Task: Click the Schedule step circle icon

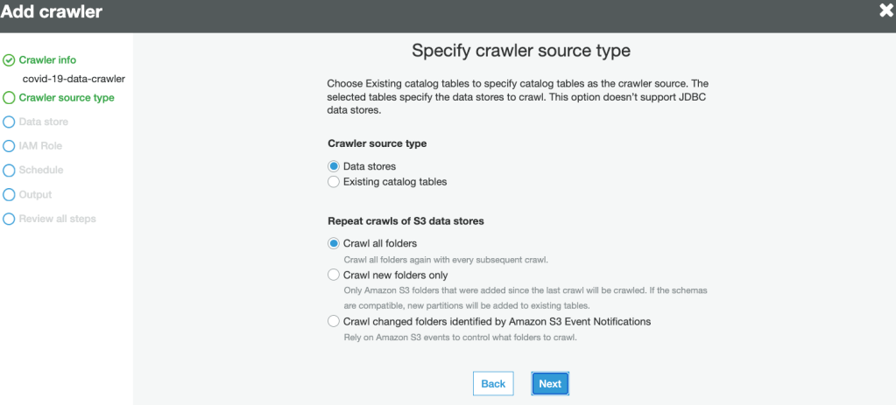Action: click(9, 171)
